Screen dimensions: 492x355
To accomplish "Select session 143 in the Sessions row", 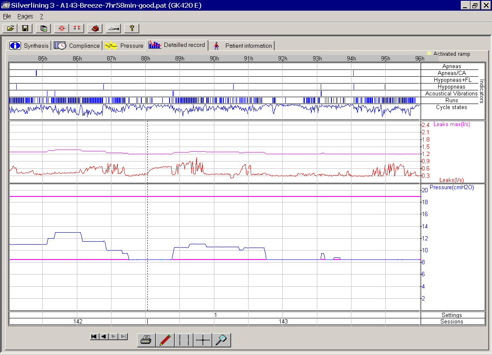I will pos(283,322).
